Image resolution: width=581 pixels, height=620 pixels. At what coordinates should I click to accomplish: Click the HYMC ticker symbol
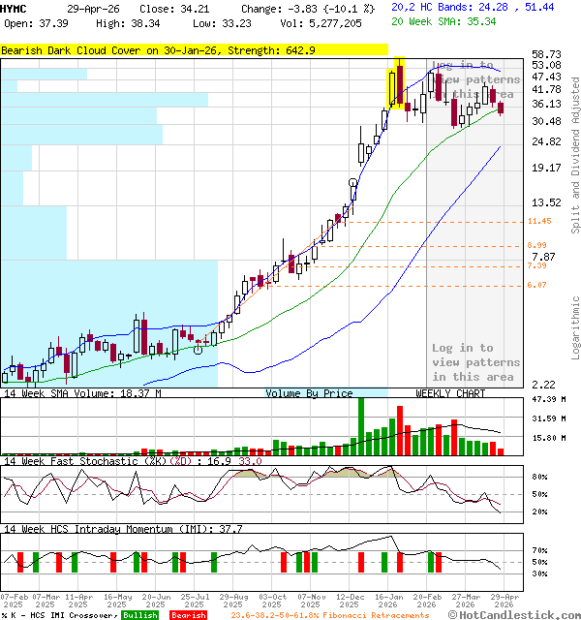[x=15, y=7]
